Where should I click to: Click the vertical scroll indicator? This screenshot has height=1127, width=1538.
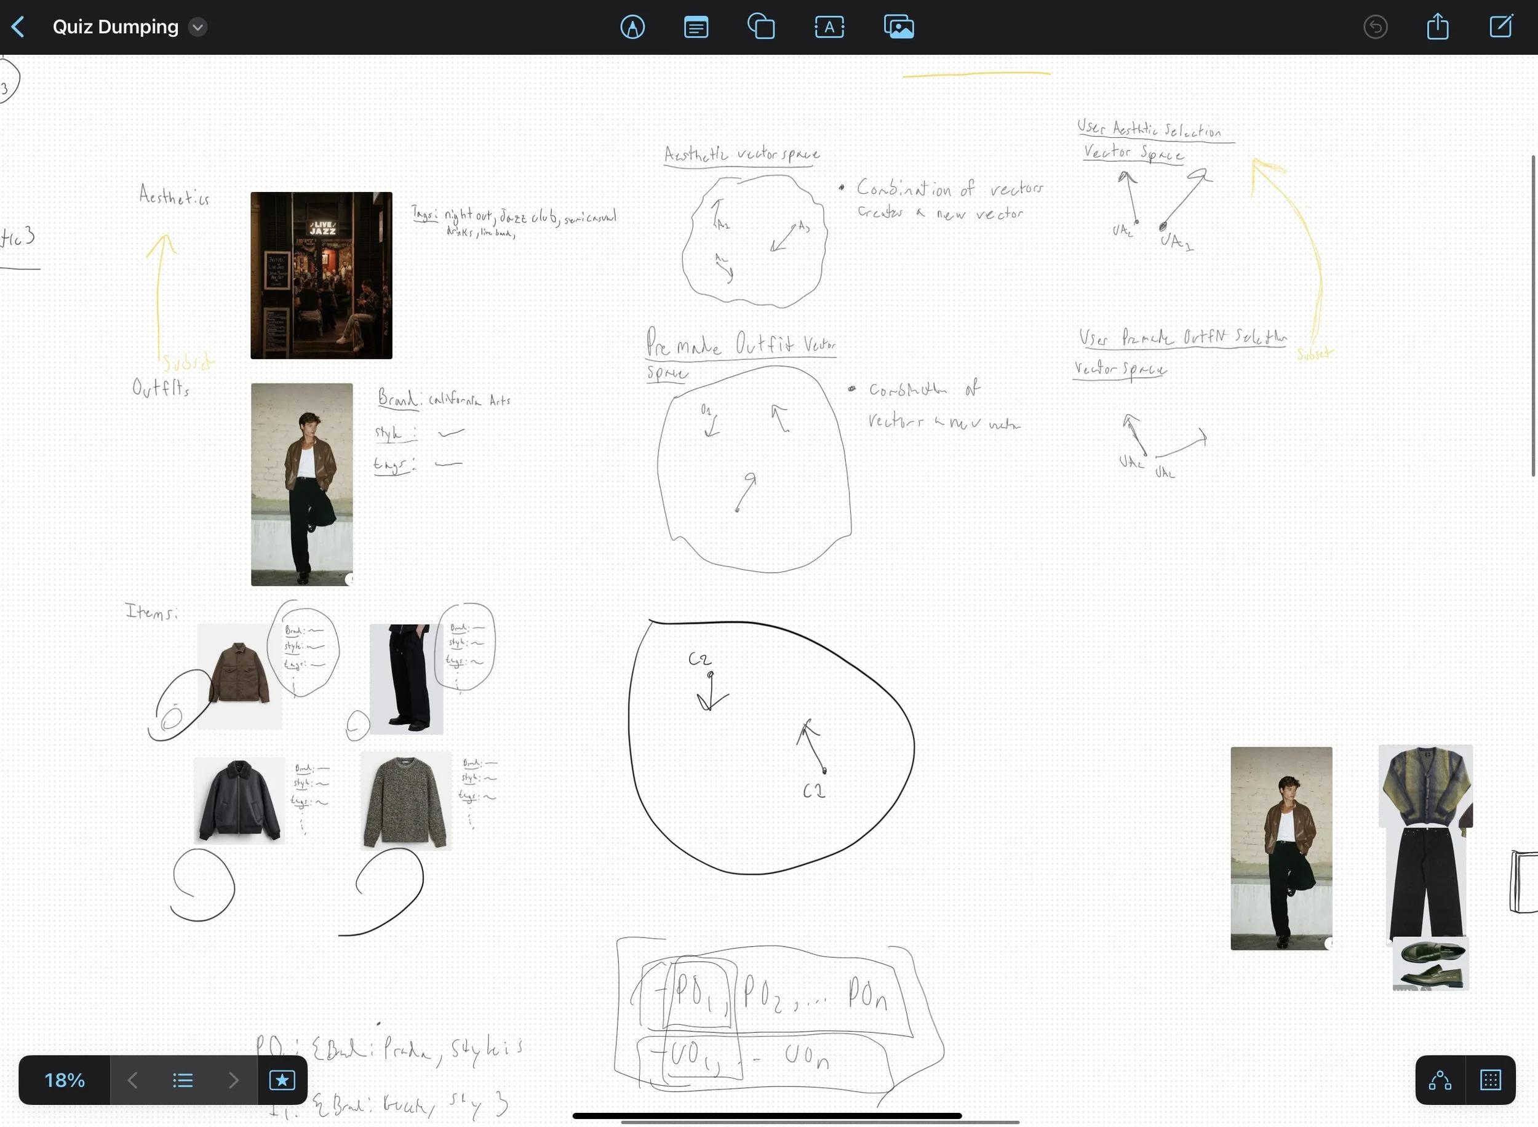[x=1532, y=315]
